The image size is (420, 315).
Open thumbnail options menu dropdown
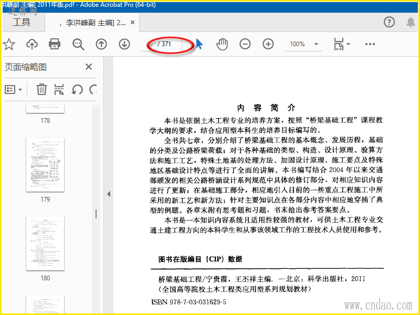[14, 89]
